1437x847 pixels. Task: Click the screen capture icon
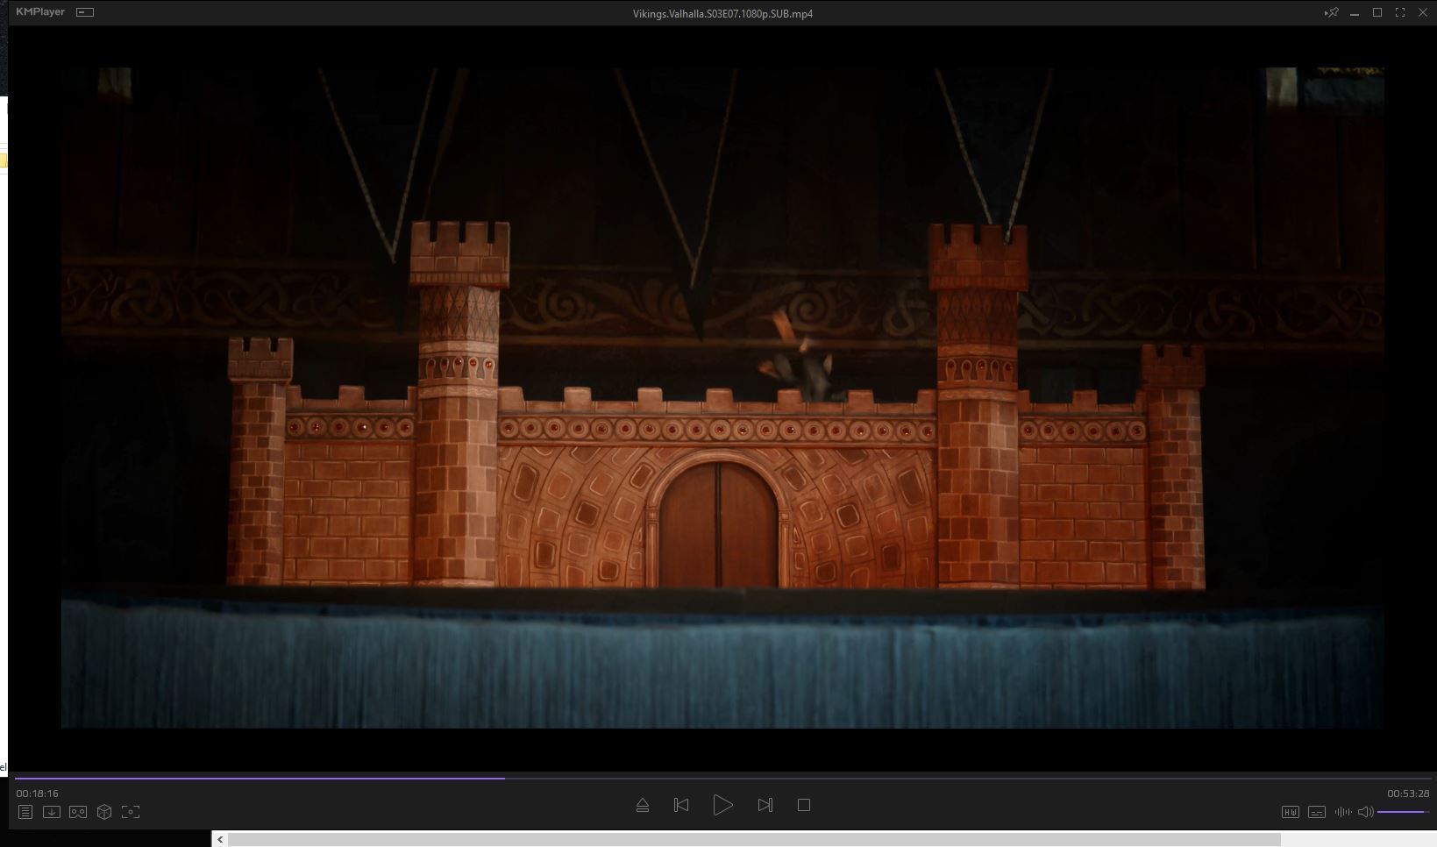coord(131,812)
